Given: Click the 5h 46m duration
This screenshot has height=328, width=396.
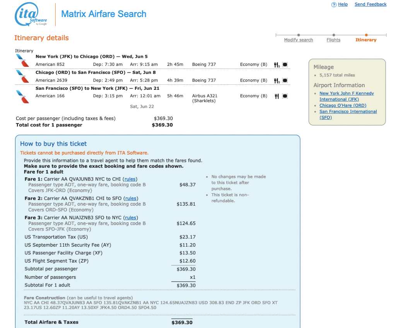Looking at the screenshot, I should 175,96.
